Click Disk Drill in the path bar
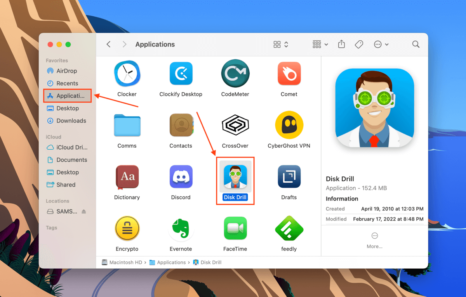The image size is (466, 297). 207,262
